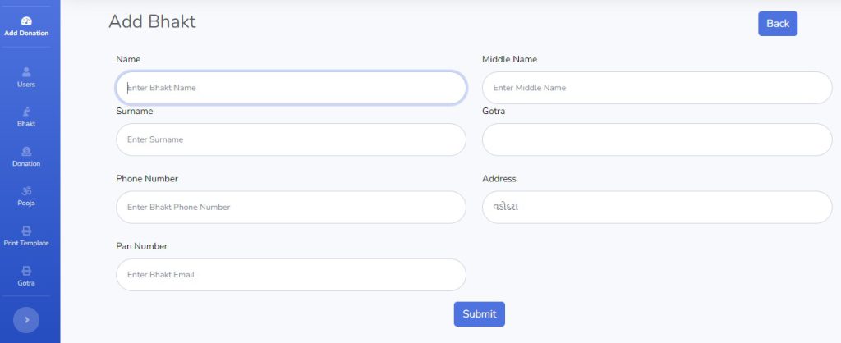
Task: Select the Bhakt praying icon
Action: tap(26, 112)
